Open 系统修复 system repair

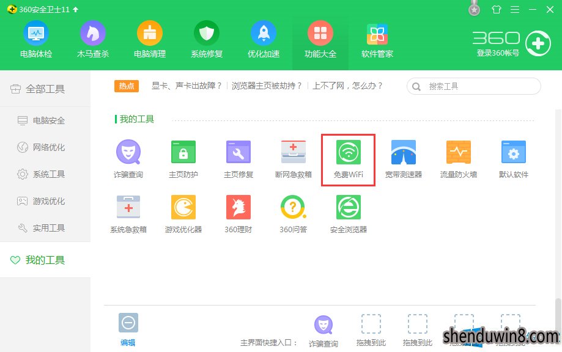pos(207,39)
